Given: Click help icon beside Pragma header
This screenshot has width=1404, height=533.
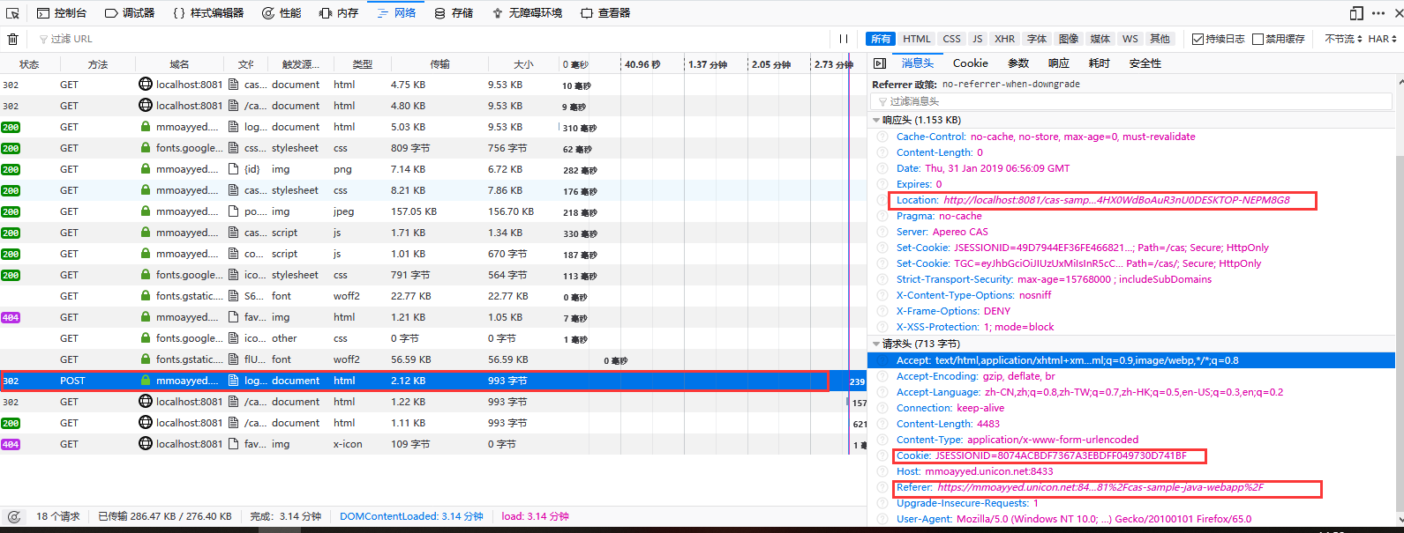Looking at the screenshot, I should 882,216.
